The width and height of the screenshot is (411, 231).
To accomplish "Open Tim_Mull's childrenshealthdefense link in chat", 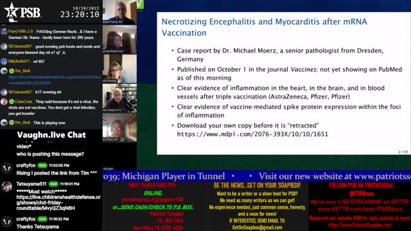I will tap(55, 80).
